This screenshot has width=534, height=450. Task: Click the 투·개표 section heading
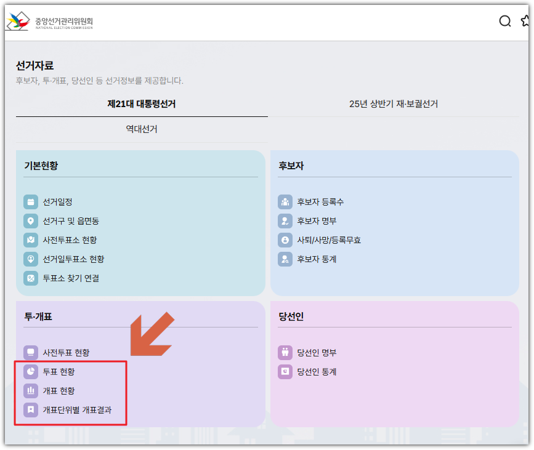point(38,316)
